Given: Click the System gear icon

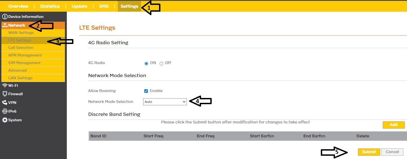Looking at the screenshot, I should pyautogui.click(x=5, y=120).
